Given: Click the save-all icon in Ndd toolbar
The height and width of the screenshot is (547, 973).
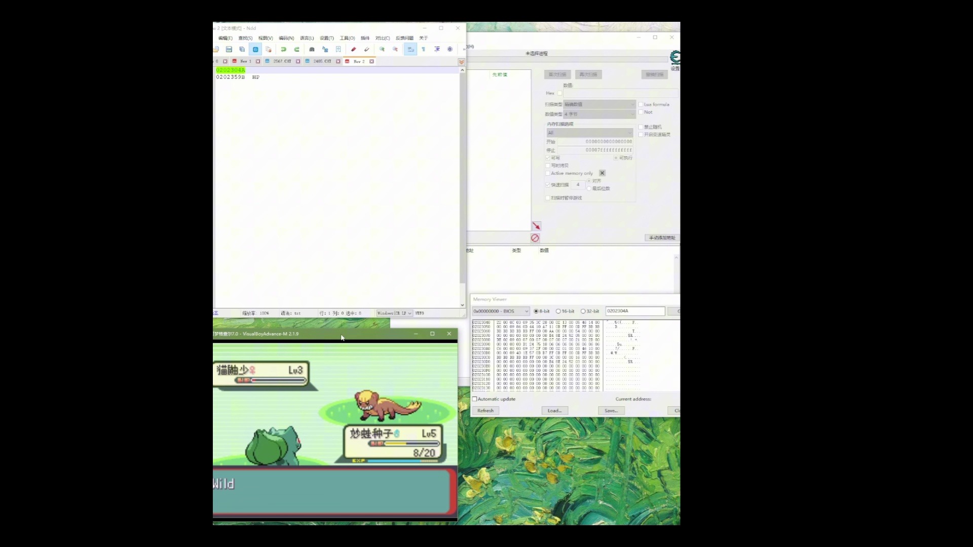Looking at the screenshot, I should click(242, 49).
